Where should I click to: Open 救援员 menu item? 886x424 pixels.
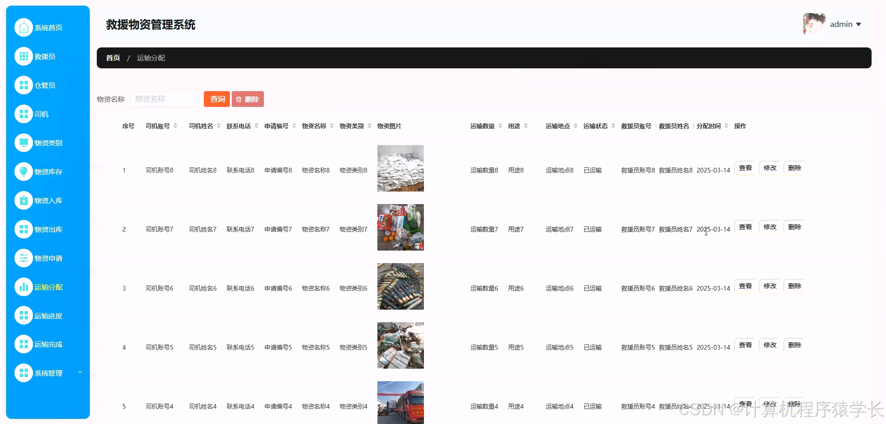(45, 56)
